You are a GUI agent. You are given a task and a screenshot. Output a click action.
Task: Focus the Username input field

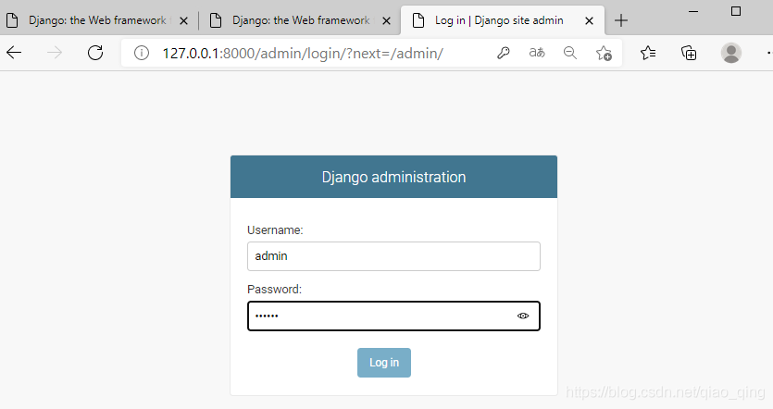tap(393, 256)
